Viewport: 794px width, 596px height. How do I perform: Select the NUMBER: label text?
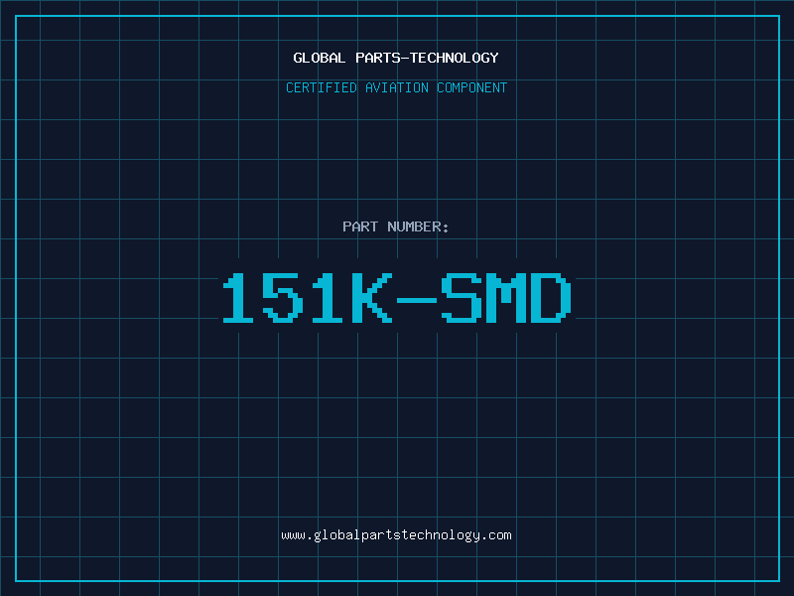point(418,226)
